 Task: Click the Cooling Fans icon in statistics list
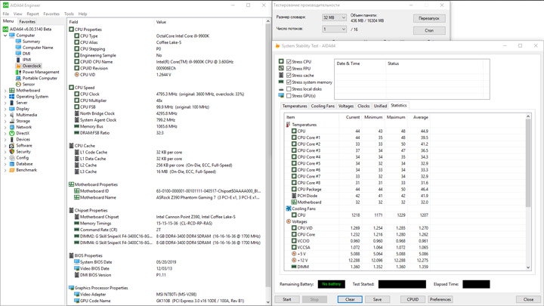coord(289,209)
